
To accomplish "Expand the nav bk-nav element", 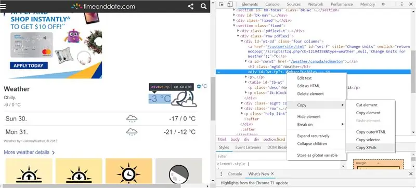I will pos(235,16).
